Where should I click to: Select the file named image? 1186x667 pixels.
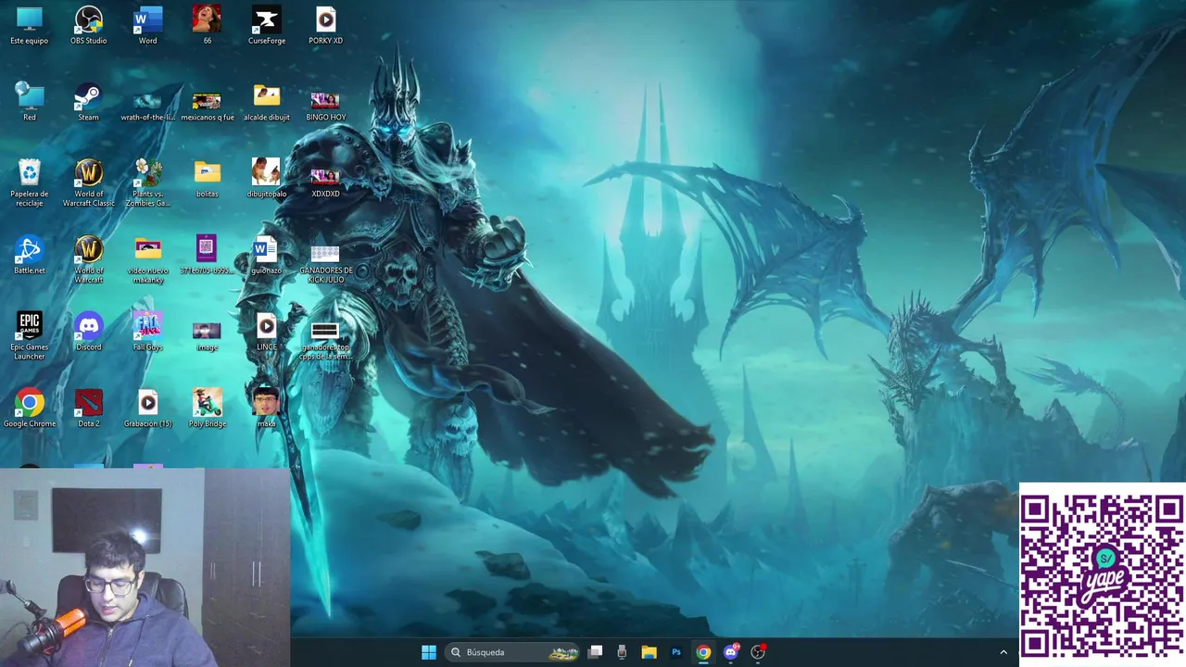tap(207, 334)
